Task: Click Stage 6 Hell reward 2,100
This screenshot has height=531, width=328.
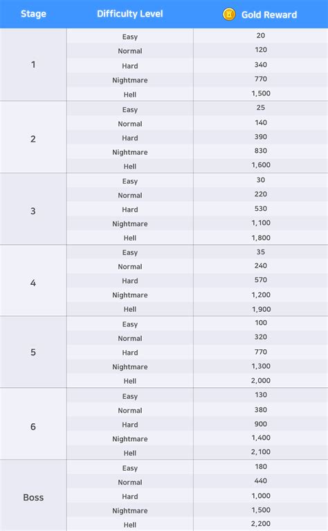Action: point(261,452)
